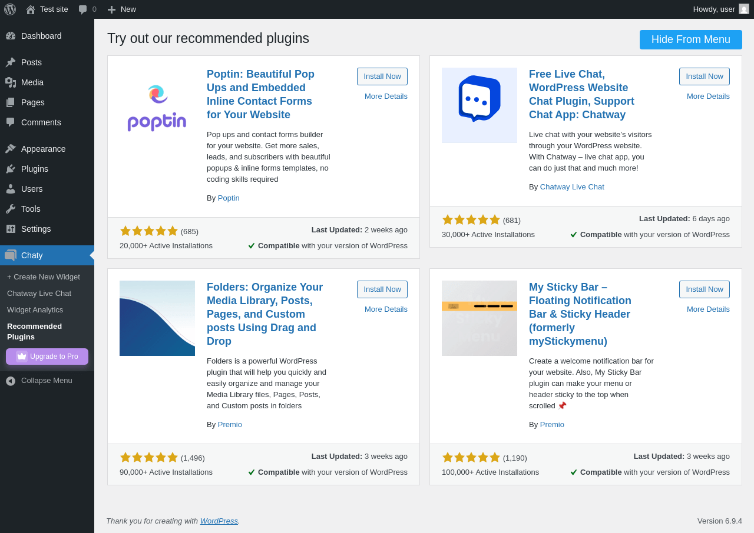Click the Upgrade to Pro button

[x=47, y=357]
